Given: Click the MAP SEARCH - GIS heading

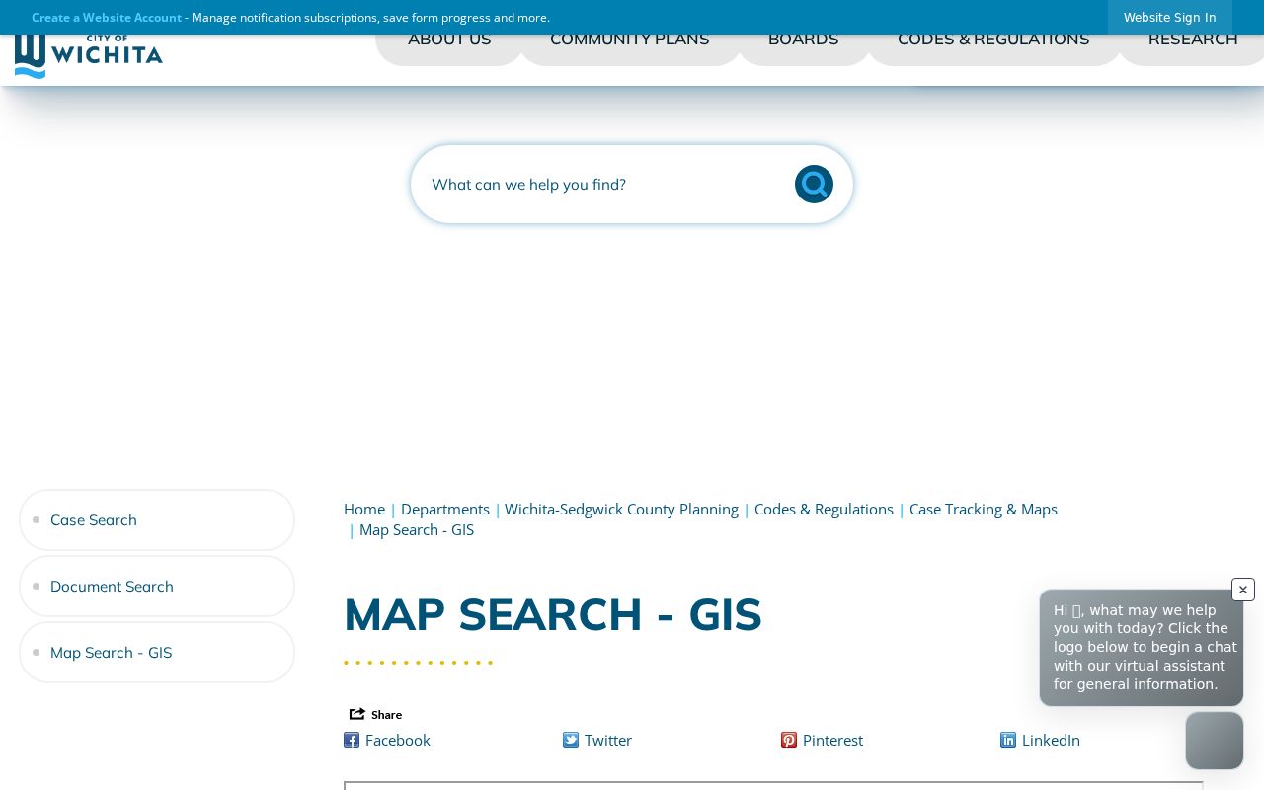Looking at the screenshot, I should (x=553, y=614).
